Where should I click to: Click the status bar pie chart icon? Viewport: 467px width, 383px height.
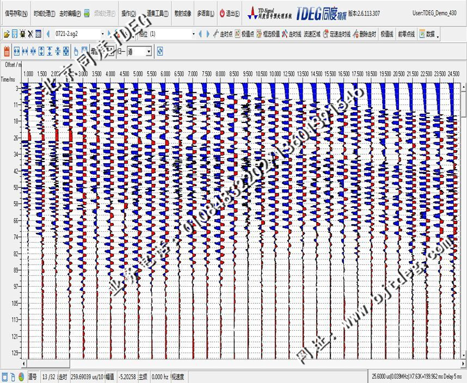pyautogui.click(x=21, y=377)
